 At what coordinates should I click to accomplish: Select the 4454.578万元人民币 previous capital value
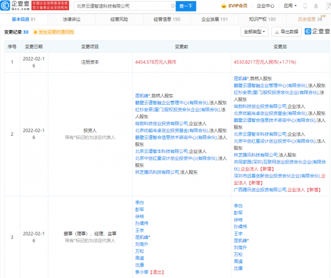[156, 62]
